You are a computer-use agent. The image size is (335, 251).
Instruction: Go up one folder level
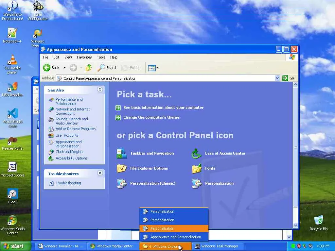click(x=88, y=68)
